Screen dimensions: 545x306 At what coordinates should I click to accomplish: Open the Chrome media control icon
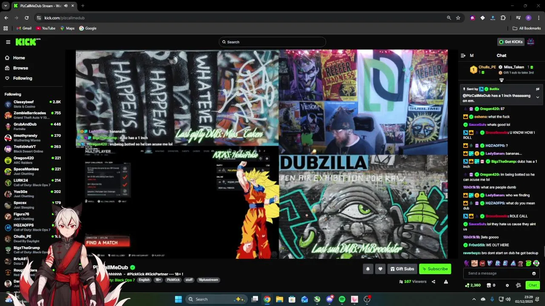tap(518, 18)
